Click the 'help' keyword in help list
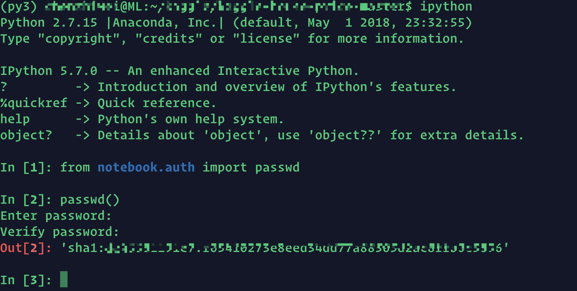Image resolution: width=577 pixels, height=291 pixels. coord(15,119)
